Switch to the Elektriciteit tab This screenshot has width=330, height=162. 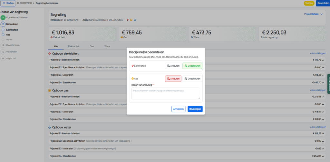pos(74,46)
